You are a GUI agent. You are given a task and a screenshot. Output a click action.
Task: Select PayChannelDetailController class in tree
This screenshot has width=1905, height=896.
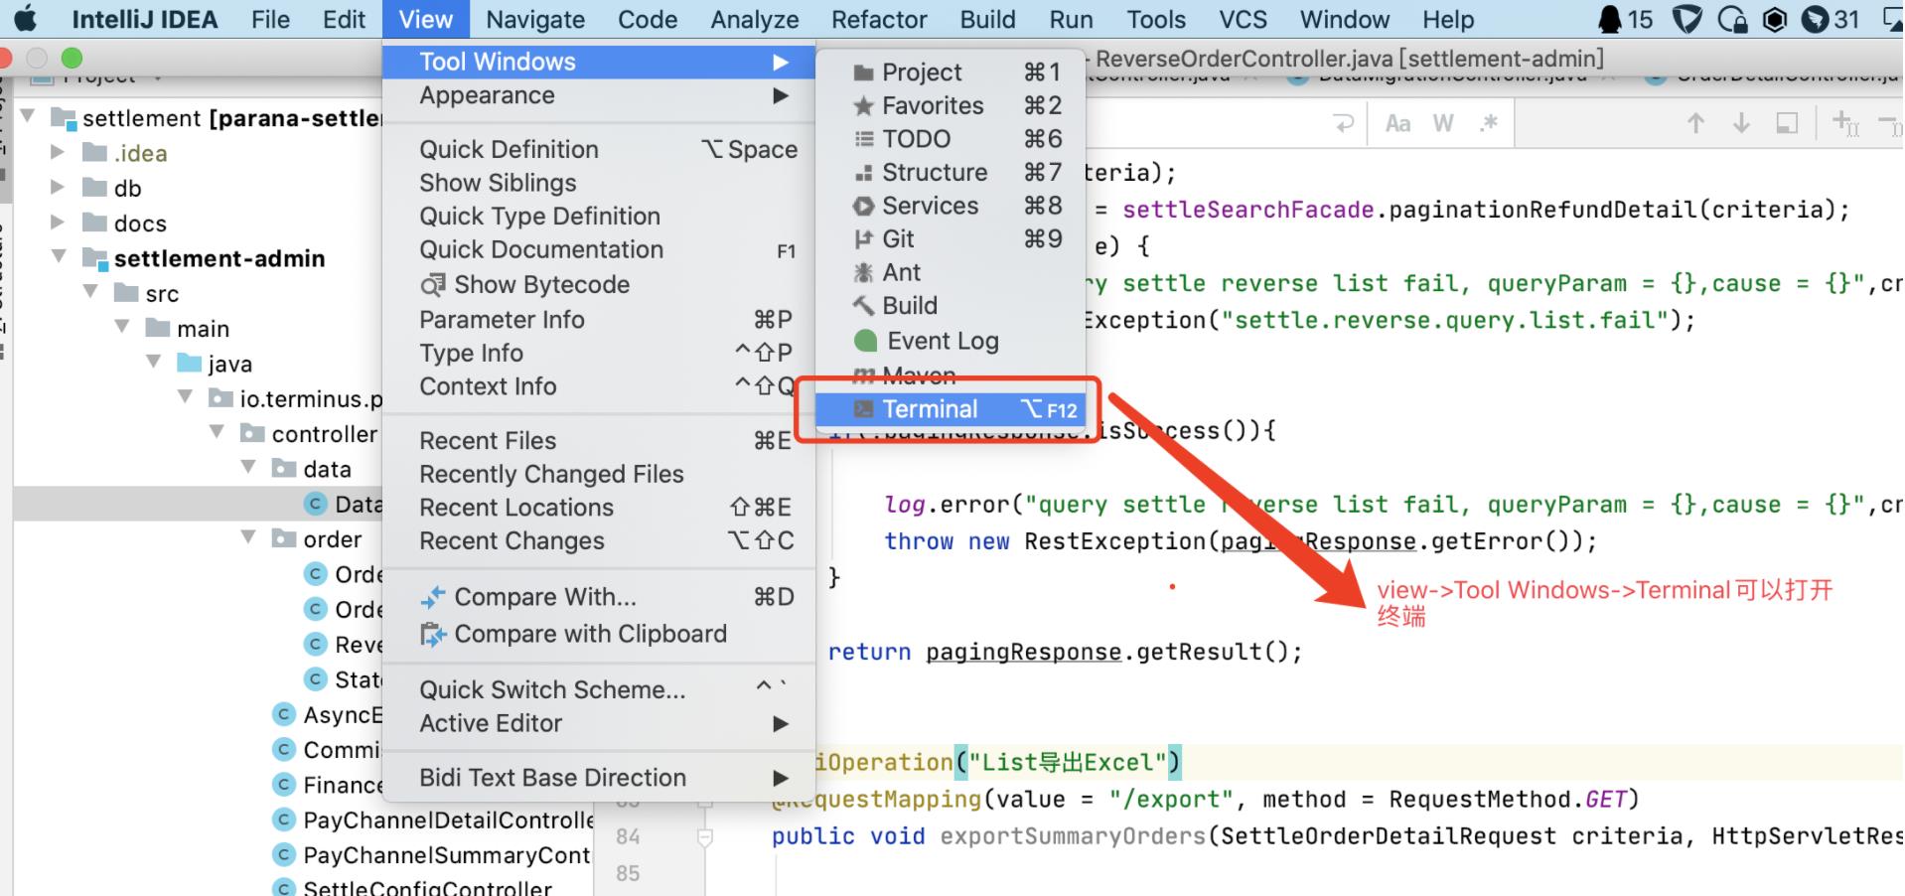[x=447, y=821]
